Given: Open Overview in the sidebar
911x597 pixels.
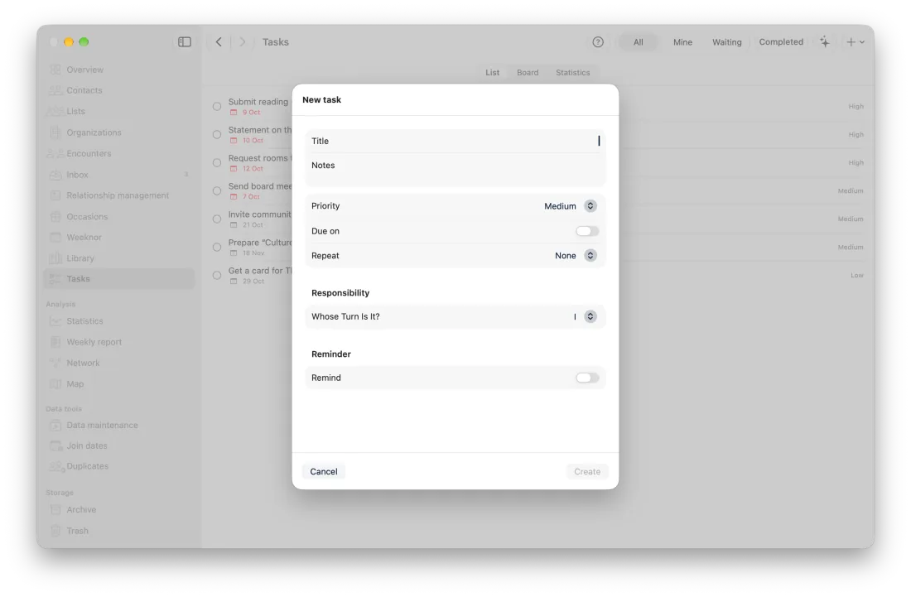Looking at the screenshot, I should coord(84,70).
